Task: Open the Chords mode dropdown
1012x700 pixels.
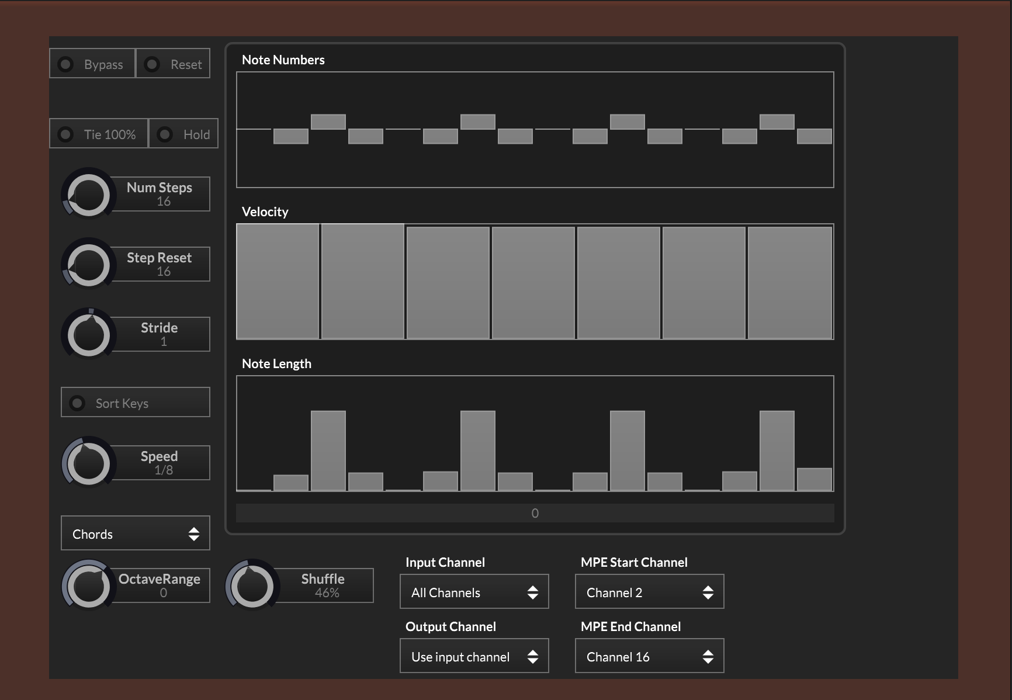Action: (136, 533)
